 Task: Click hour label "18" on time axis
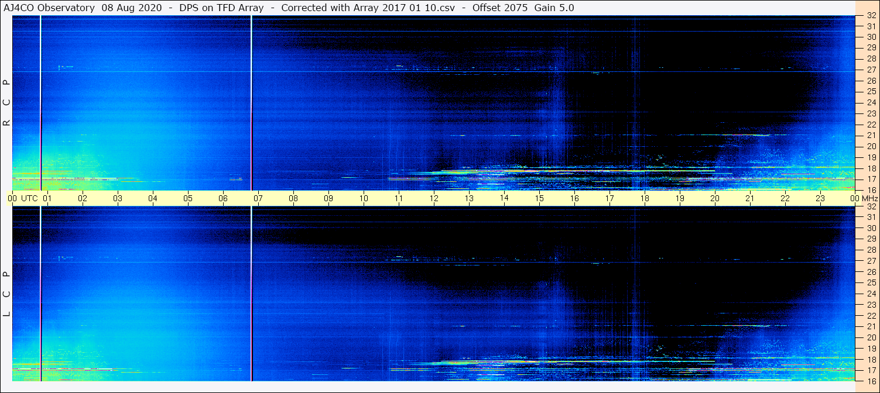(645, 198)
